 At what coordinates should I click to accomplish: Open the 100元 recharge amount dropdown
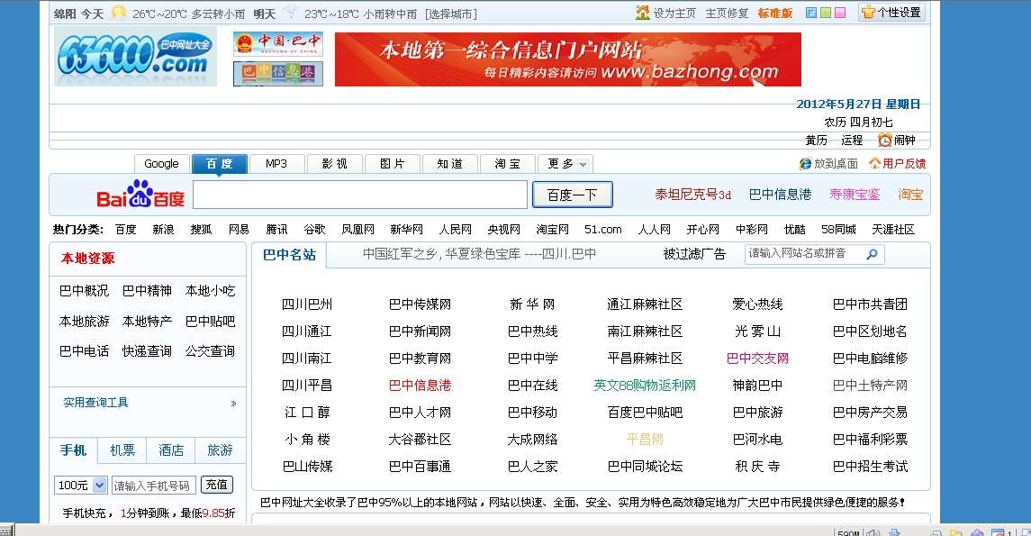tap(79, 485)
